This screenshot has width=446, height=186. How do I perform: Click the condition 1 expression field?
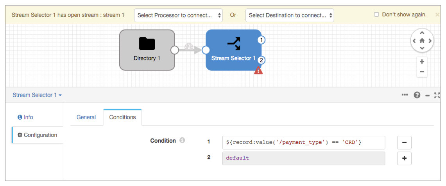pyautogui.click(x=303, y=143)
